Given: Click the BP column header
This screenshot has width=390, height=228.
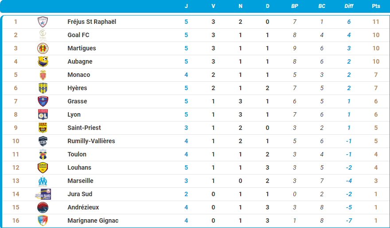Looking at the screenshot, I should (x=295, y=6).
